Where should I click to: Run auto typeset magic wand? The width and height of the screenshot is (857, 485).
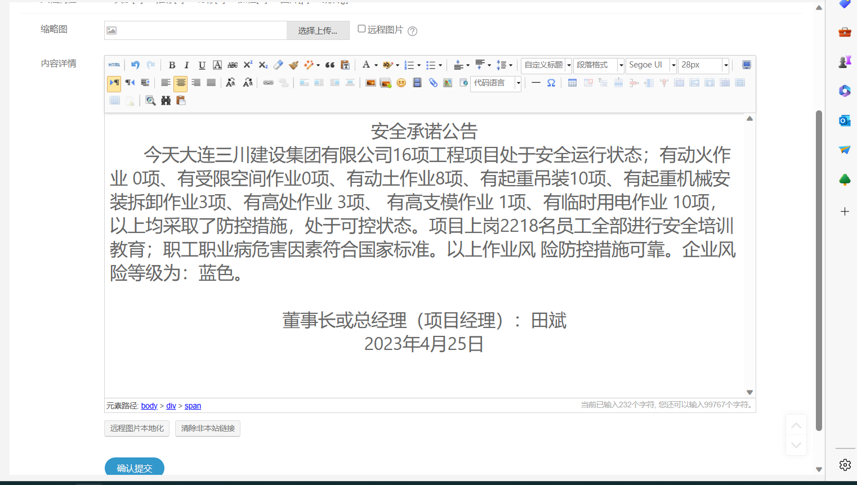pyautogui.click(x=309, y=65)
